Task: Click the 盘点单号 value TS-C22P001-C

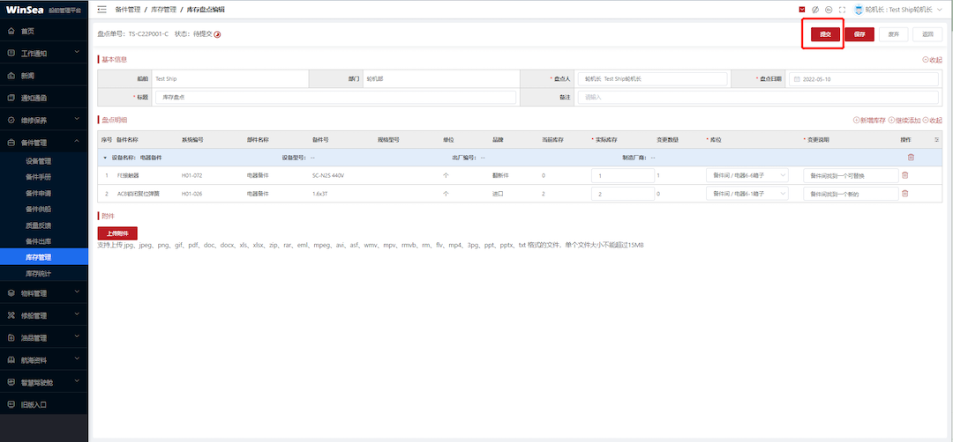Action: point(148,34)
